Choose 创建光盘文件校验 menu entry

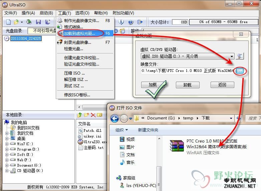click(x=85, y=58)
